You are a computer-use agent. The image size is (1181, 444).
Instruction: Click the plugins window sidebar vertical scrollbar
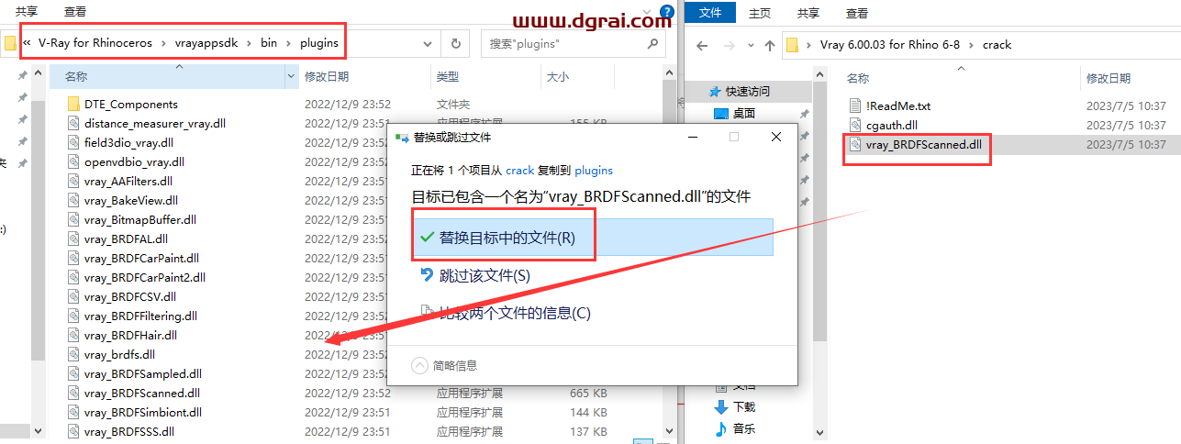39,229
